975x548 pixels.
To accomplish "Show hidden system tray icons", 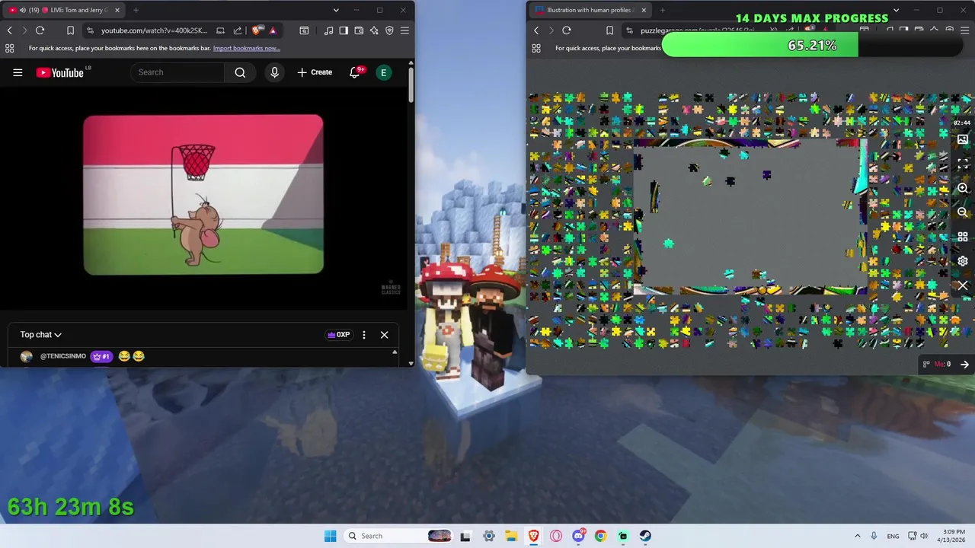I will pyautogui.click(x=857, y=536).
